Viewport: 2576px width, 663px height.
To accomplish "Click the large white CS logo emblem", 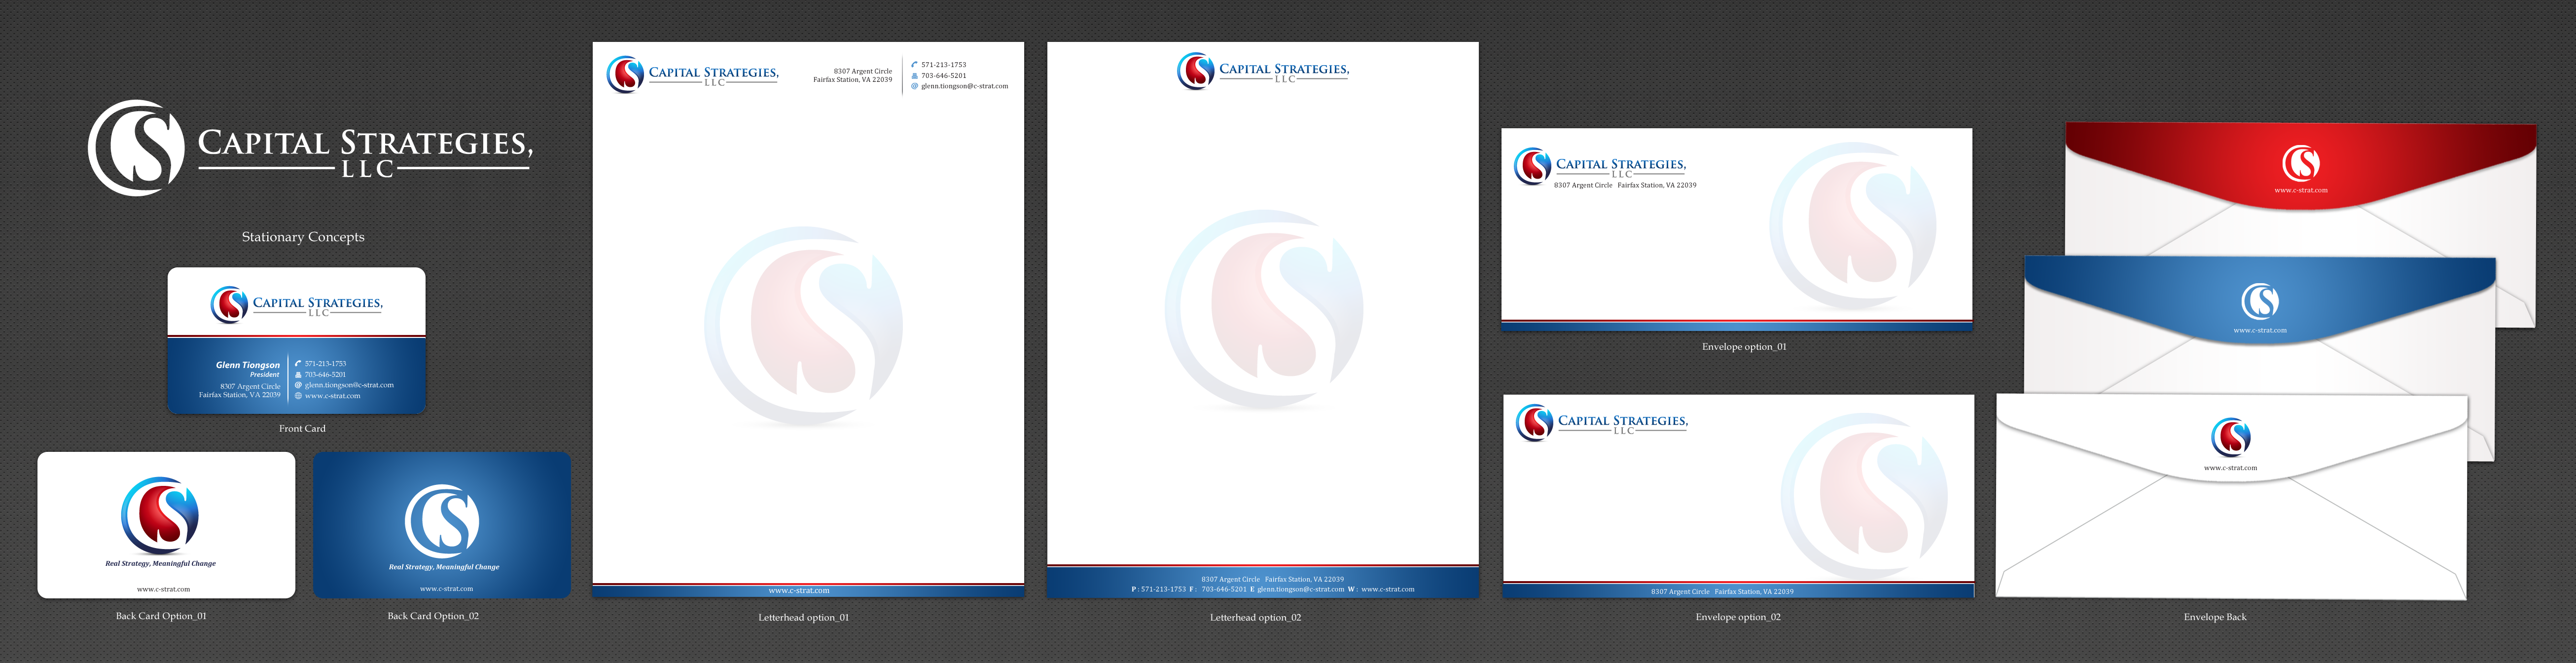I will point(136,148).
